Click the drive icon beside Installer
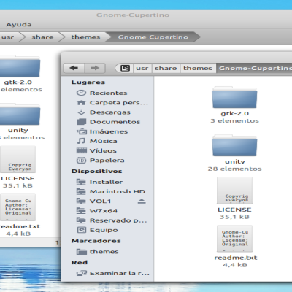This screenshot has width=292, height=292. pos(81,182)
